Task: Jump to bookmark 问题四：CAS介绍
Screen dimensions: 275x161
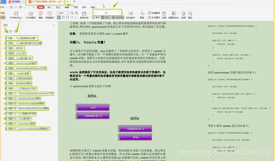Action: point(16,53)
